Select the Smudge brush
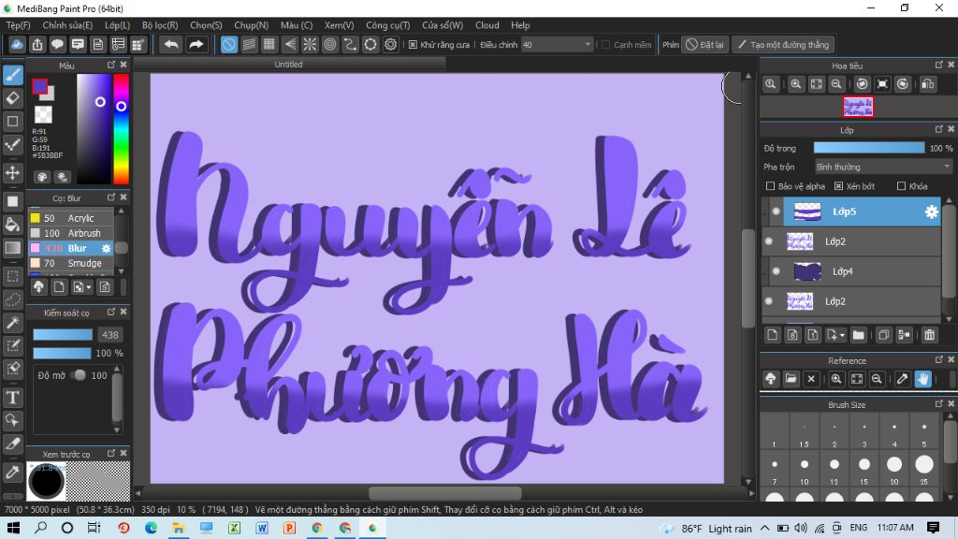958x539 pixels. (71, 263)
